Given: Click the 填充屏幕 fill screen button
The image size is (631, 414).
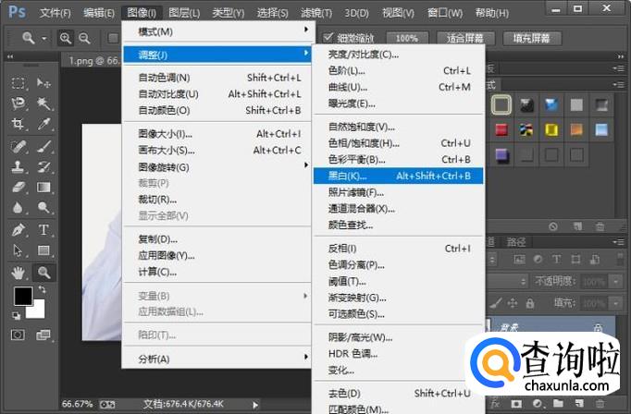Looking at the screenshot, I should tap(532, 39).
